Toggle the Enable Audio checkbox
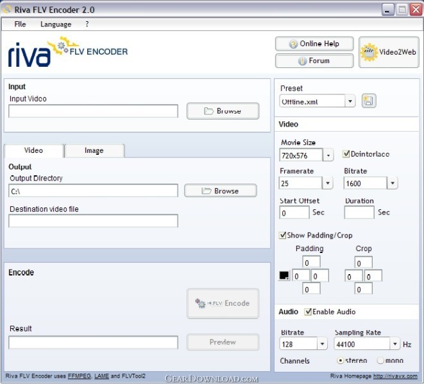Image resolution: width=424 pixels, height=384 pixels. pyautogui.click(x=308, y=311)
